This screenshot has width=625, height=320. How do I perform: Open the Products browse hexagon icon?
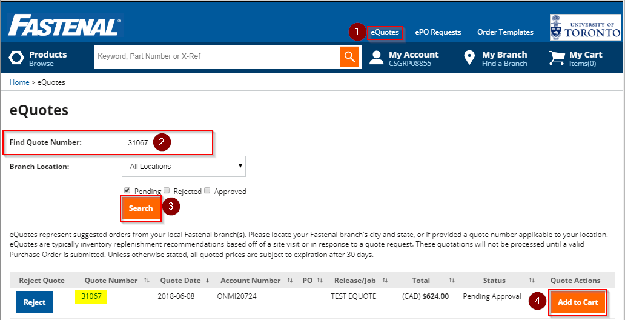pos(16,58)
